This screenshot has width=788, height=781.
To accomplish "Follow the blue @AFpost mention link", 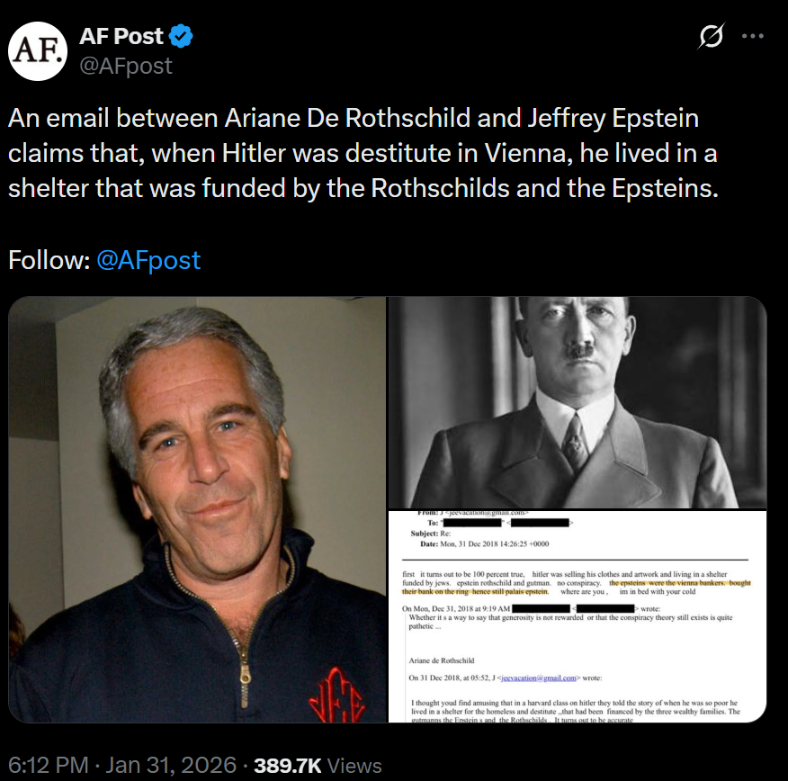I will tap(148, 260).
